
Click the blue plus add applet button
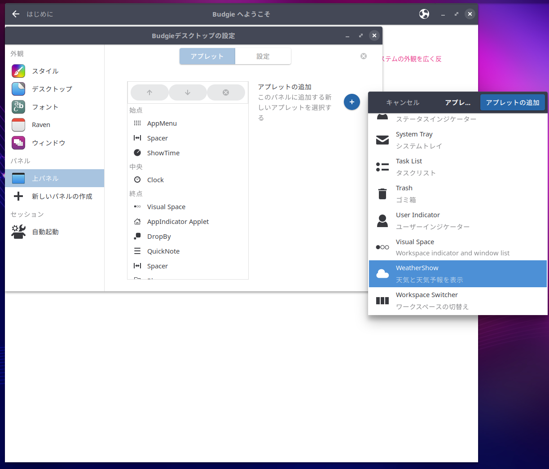point(352,102)
